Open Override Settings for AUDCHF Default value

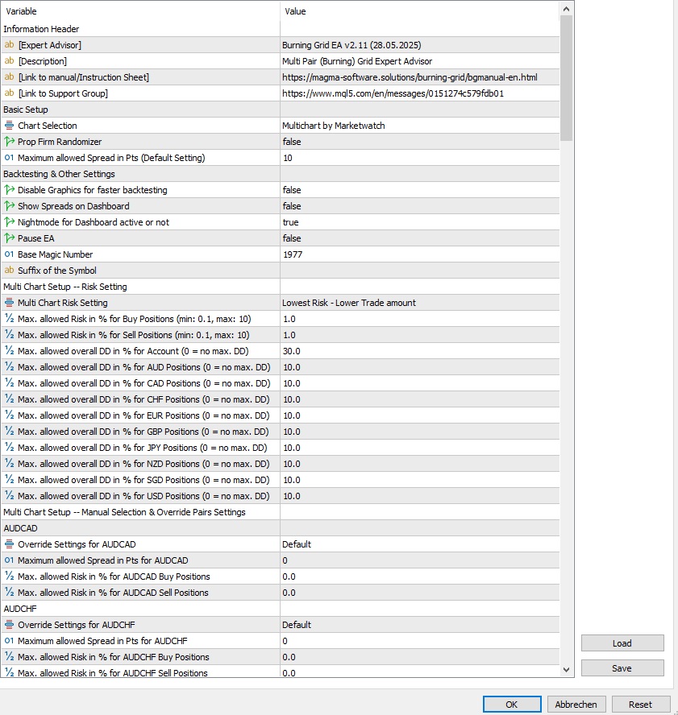pyautogui.click(x=419, y=625)
